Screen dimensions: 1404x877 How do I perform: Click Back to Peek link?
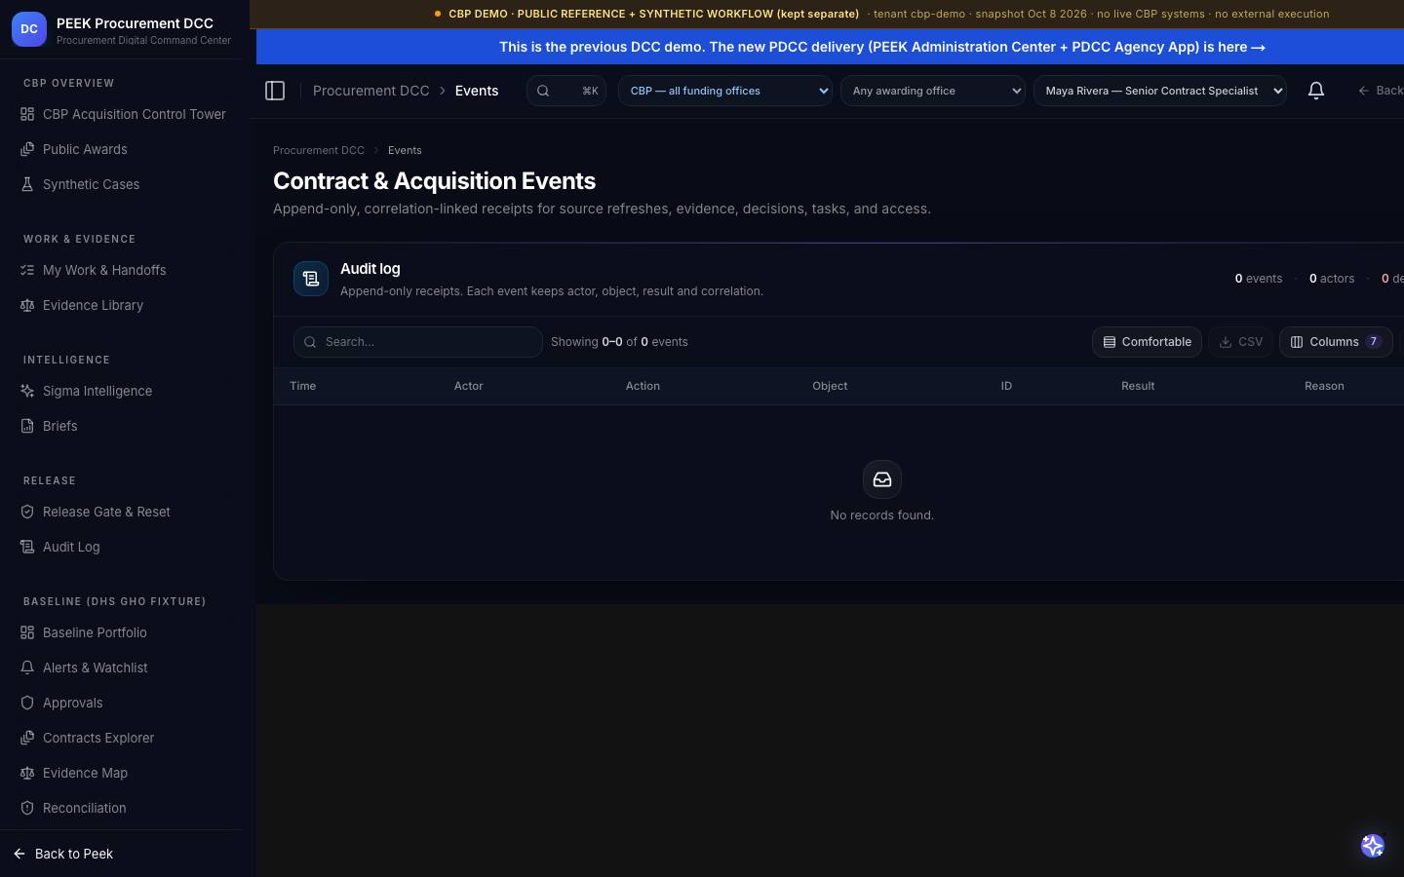coord(64,854)
